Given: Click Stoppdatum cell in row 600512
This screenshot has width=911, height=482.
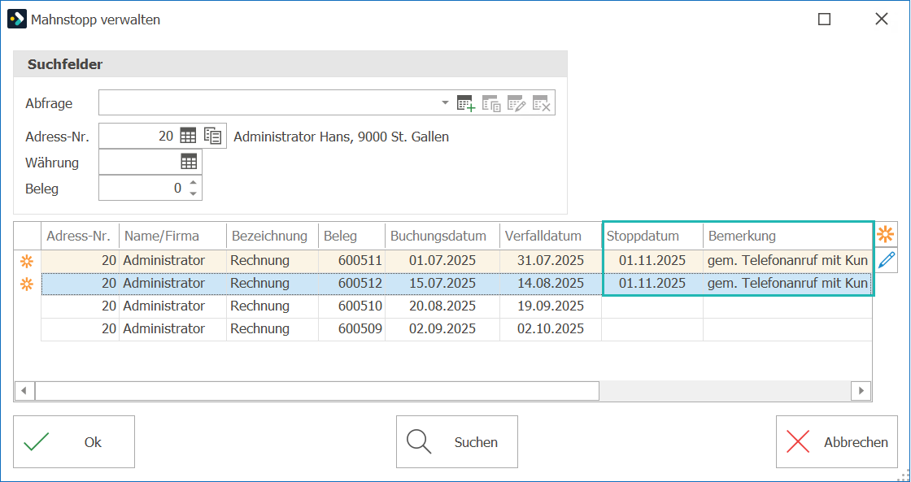Looking at the screenshot, I should (x=652, y=284).
